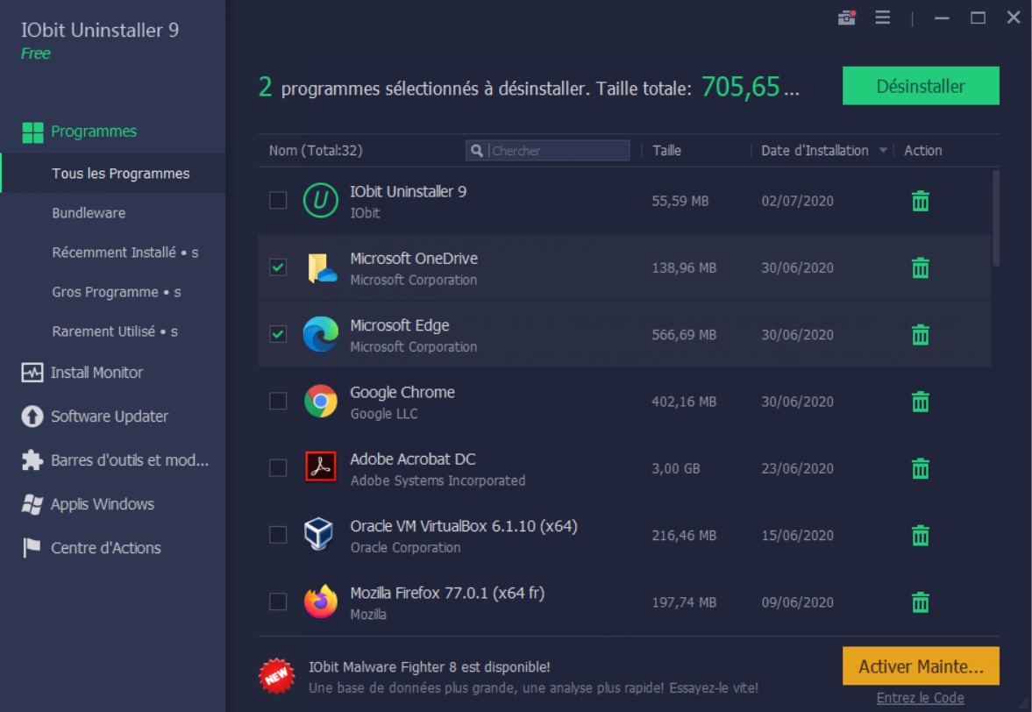1032x712 pixels.
Task: Click the Entrez le Code link
Action: 920,696
